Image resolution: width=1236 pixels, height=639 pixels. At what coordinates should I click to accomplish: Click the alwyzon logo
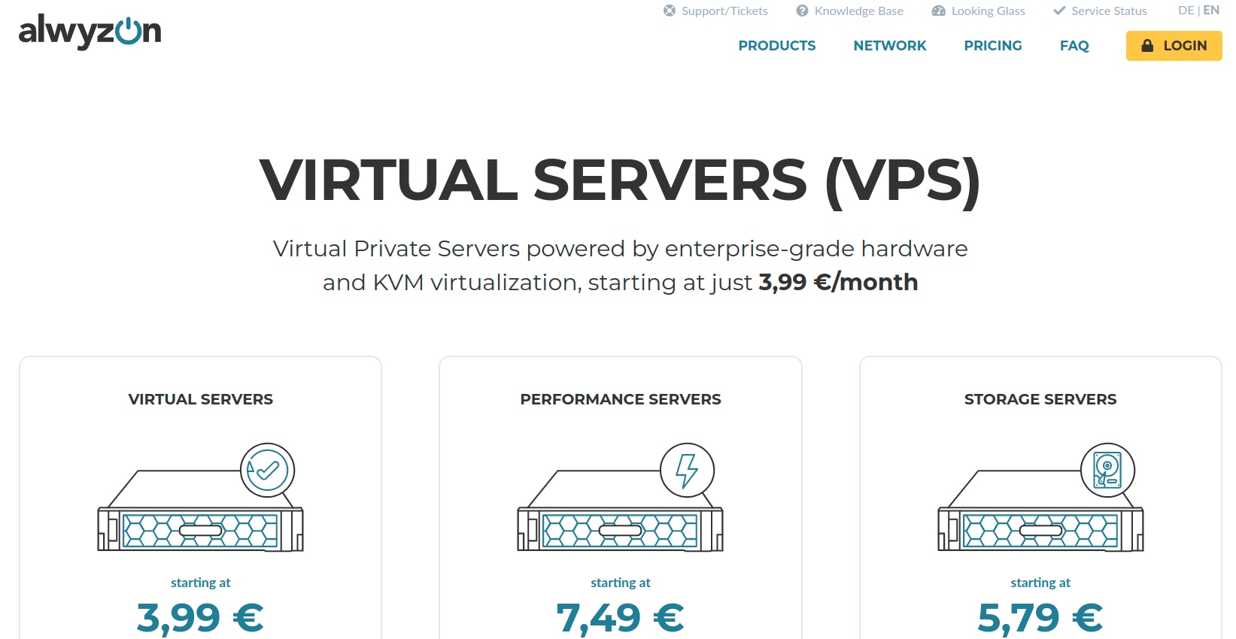[90, 32]
